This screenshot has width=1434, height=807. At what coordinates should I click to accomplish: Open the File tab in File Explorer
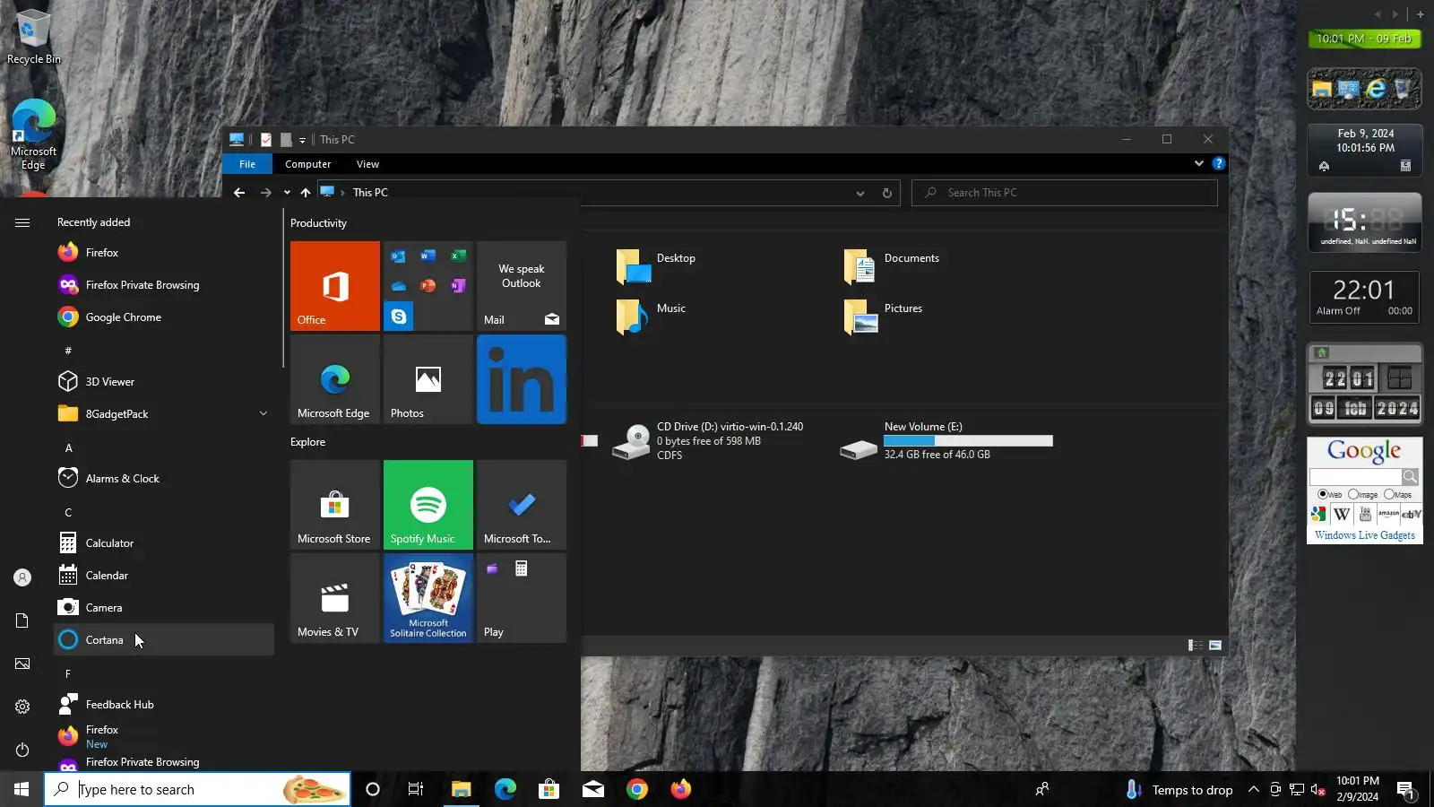[247, 164]
